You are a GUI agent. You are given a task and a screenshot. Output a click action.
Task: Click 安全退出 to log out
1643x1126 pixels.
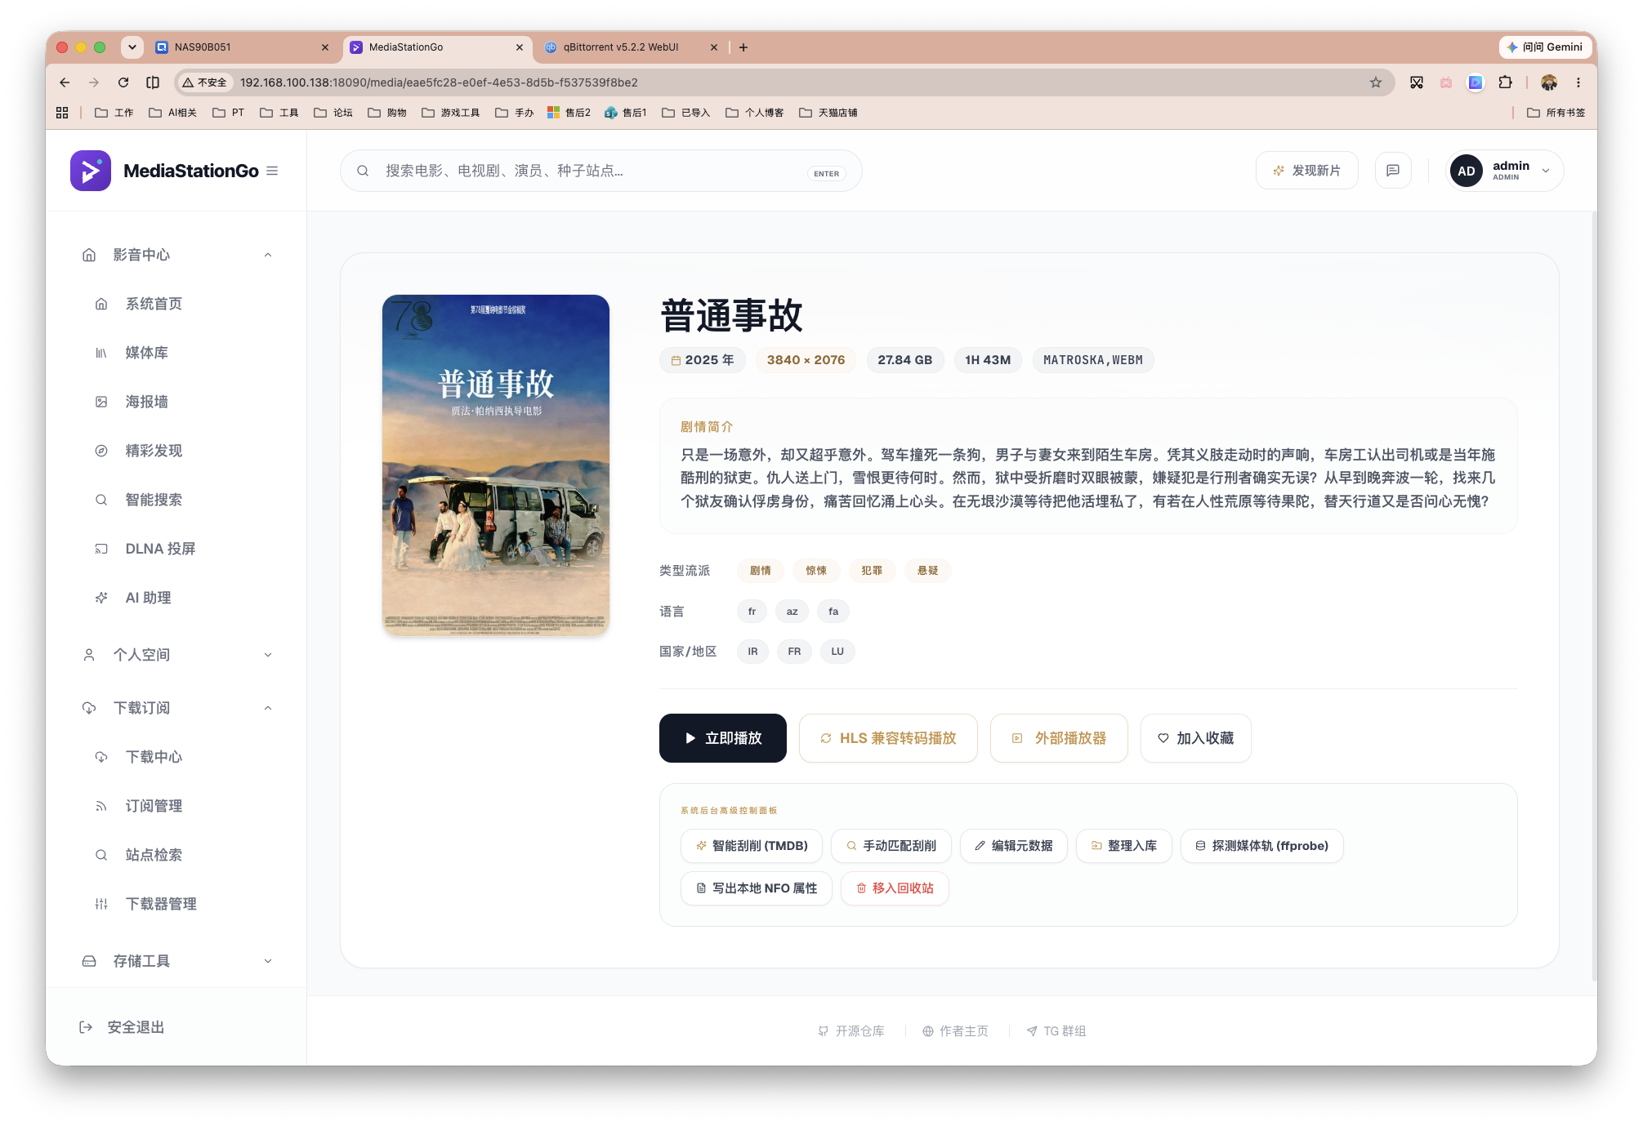pos(122,1027)
